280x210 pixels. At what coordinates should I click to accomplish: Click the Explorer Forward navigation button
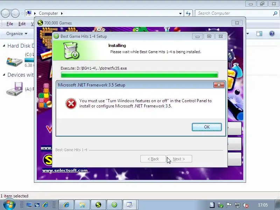(x=15, y=13)
